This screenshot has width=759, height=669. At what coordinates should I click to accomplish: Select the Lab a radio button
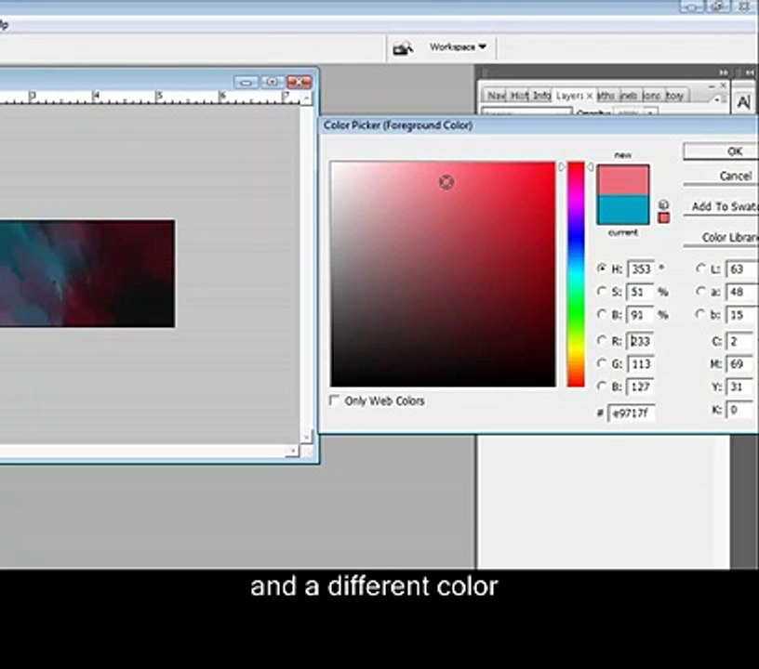700,291
